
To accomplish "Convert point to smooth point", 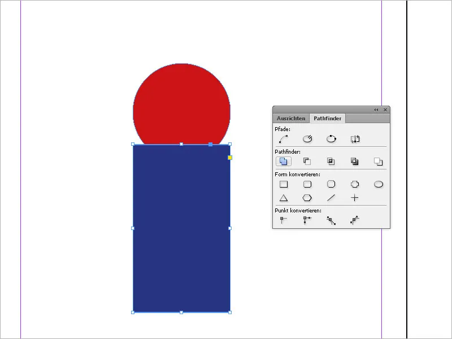I will pos(331,220).
